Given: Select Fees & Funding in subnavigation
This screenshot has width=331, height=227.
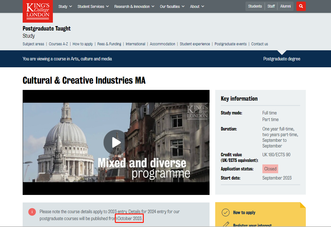Looking at the screenshot, I should [109, 44].
